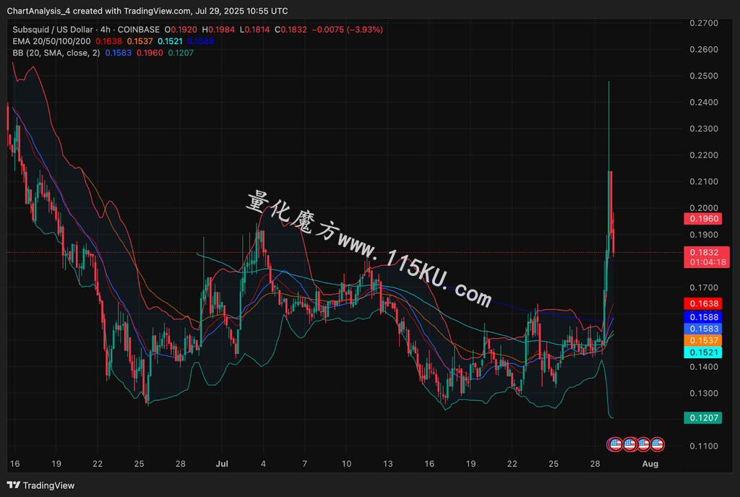This screenshot has height=497, width=740.
Task: Click the high price value H0.1984
Action: pyautogui.click(x=218, y=30)
